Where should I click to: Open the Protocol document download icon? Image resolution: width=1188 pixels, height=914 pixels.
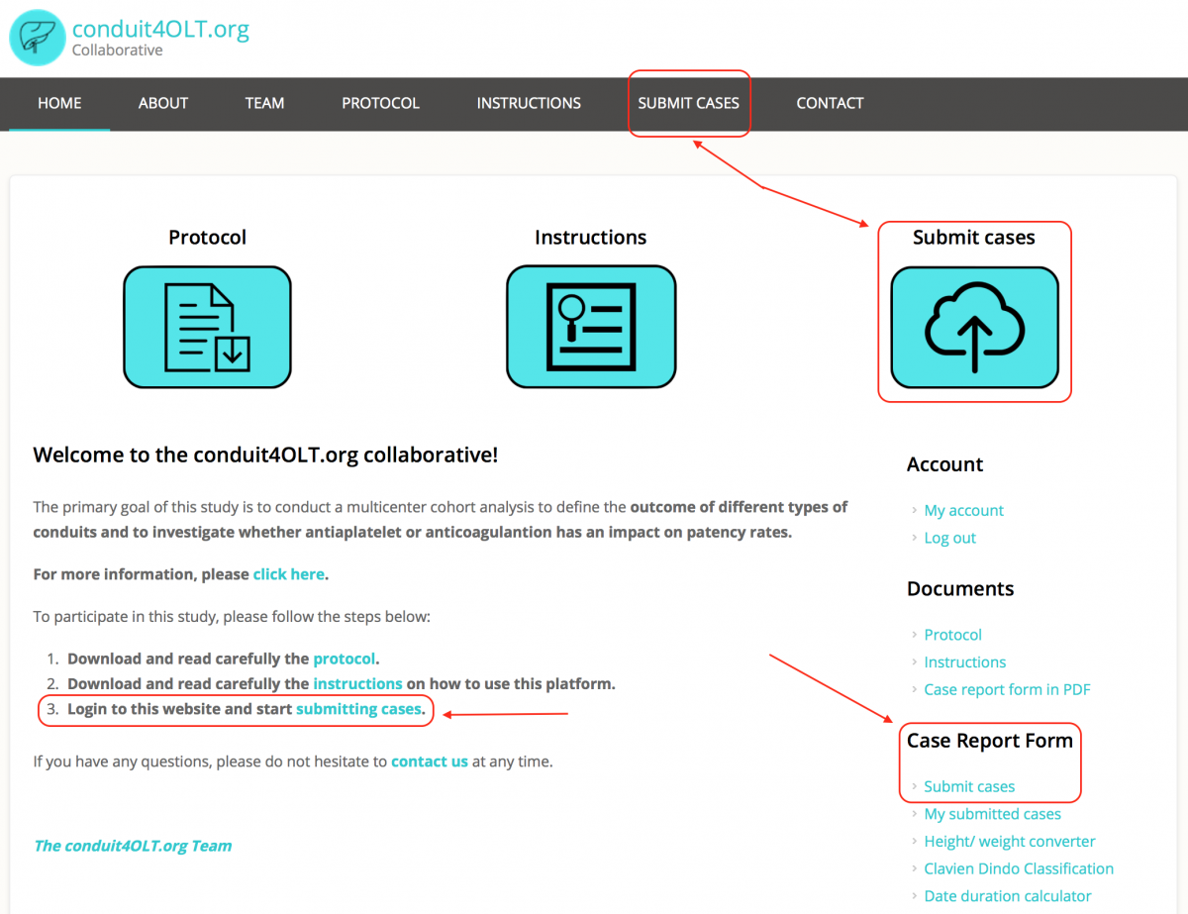[207, 327]
